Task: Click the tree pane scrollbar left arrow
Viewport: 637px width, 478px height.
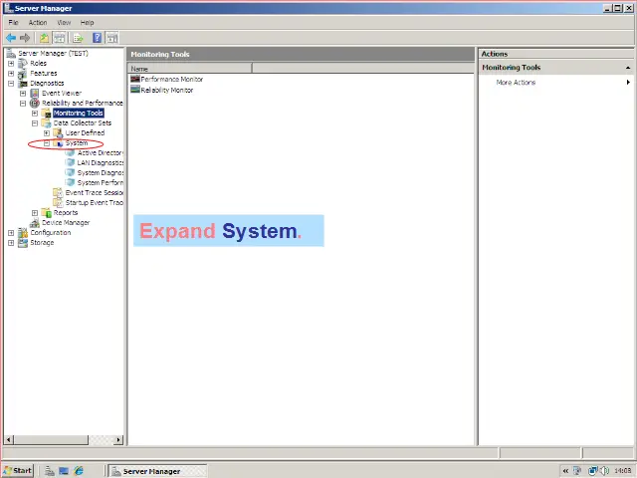Action: tap(9, 439)
